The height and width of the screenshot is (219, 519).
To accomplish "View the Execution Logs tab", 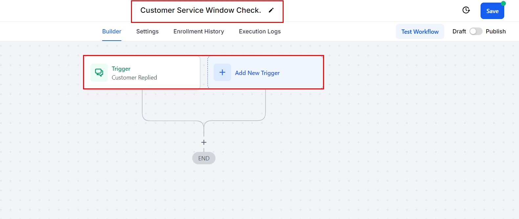I will coord(260,31).
